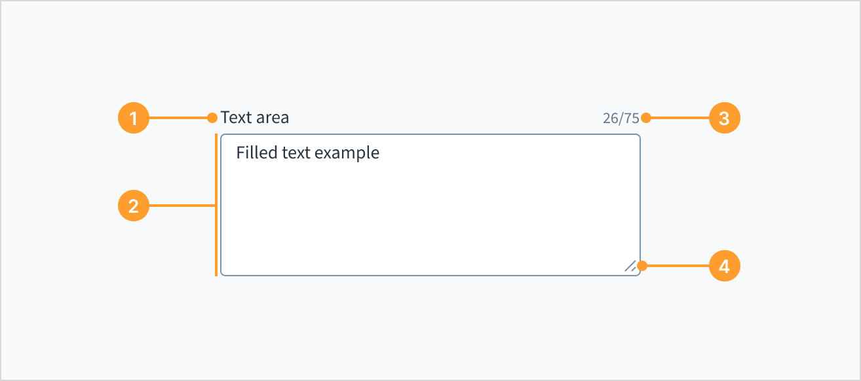861x381 pixels.
Task: Click the 26/75 character counter
Action: click(x=621, y=118)
